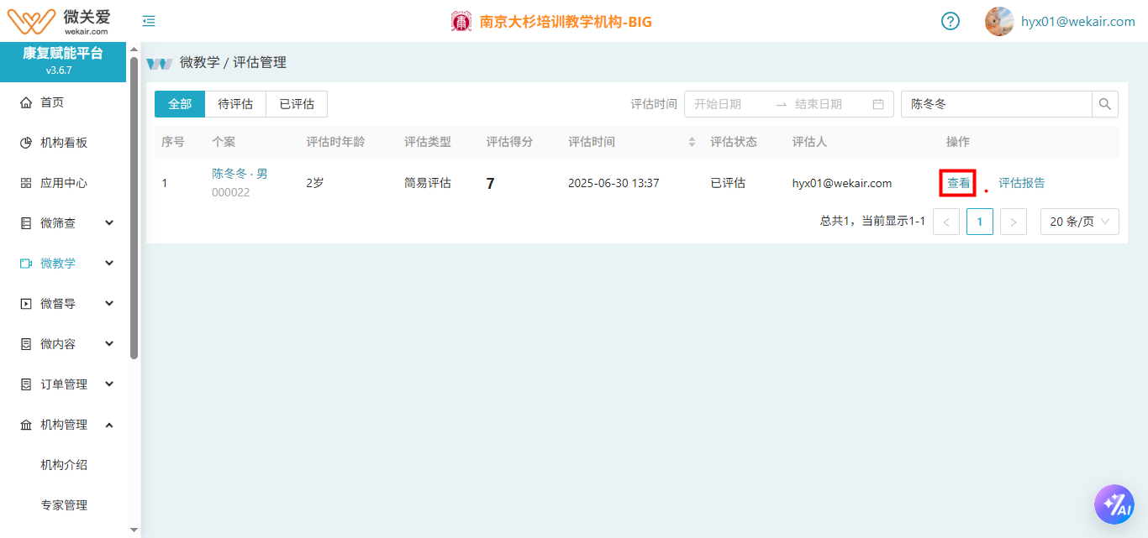Click 查看 for 陈冬冬's evaluation
Image resolution: width=1148 pixels, height=538 pixels.
958,183
